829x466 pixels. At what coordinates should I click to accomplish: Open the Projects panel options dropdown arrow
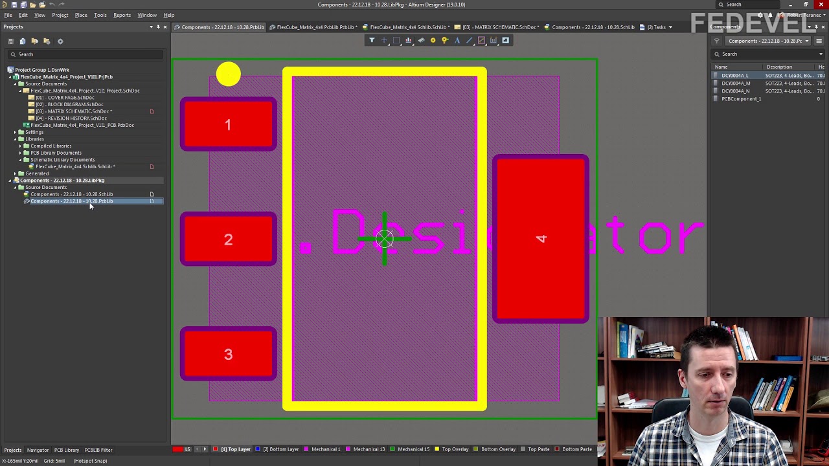click(151, 27)
